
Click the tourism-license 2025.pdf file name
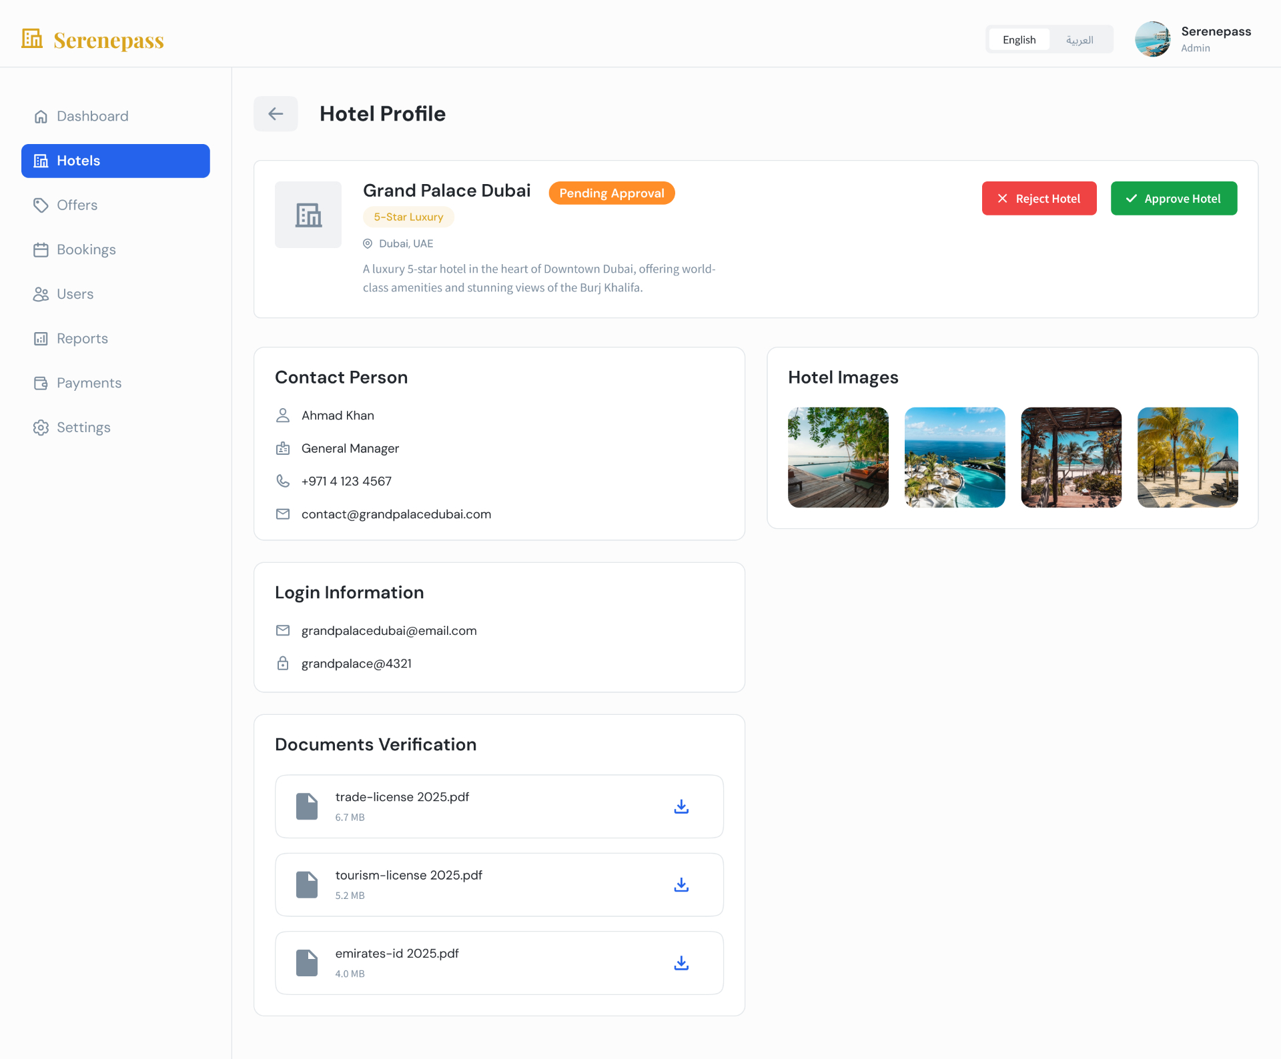408,875
